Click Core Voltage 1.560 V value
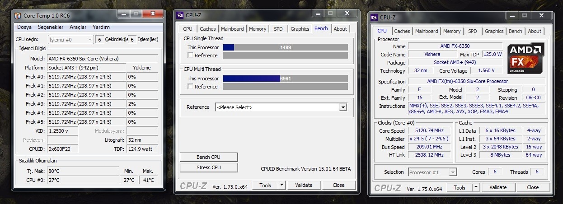The image size is (563, 204). pos(487,71)
